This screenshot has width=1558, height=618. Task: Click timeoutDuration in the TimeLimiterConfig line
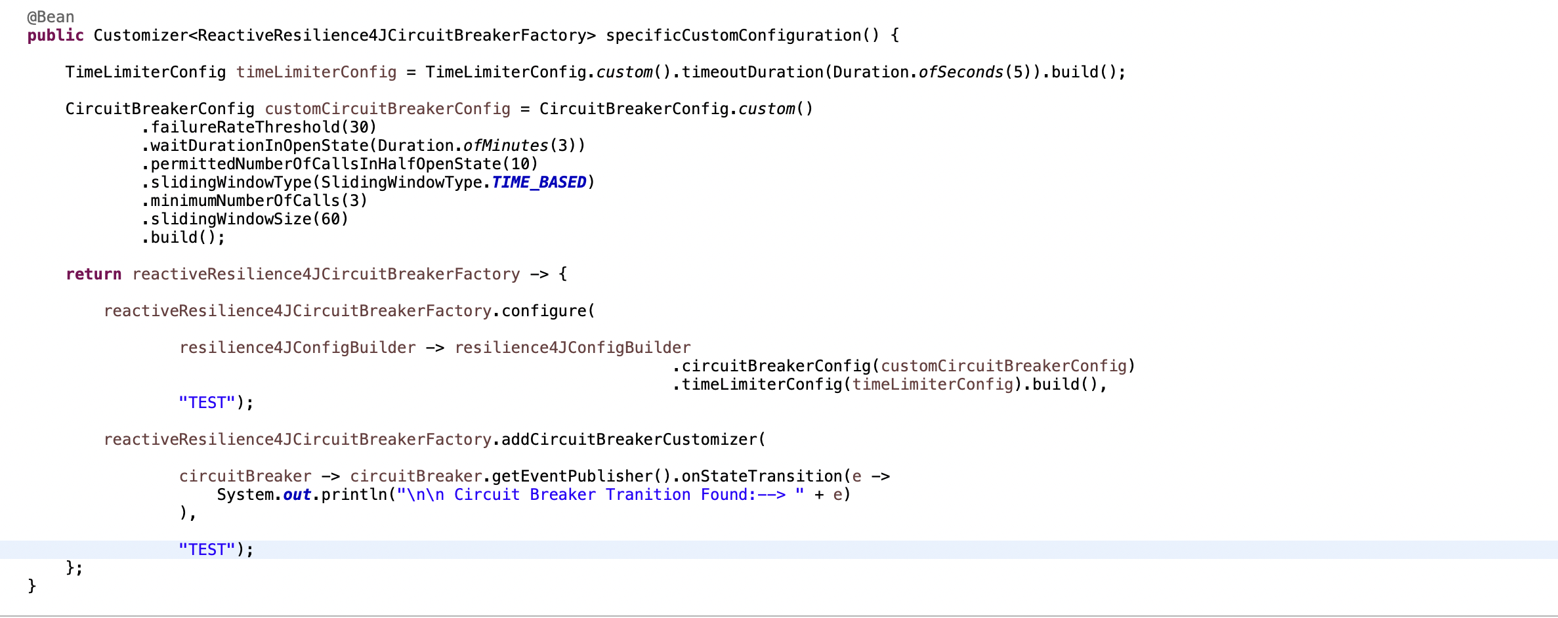[x=752, y=72]
